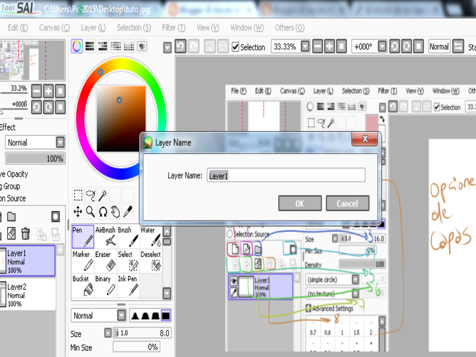Select the Pen tool
This screenshot has height=357, width=476.
point(82,236)
